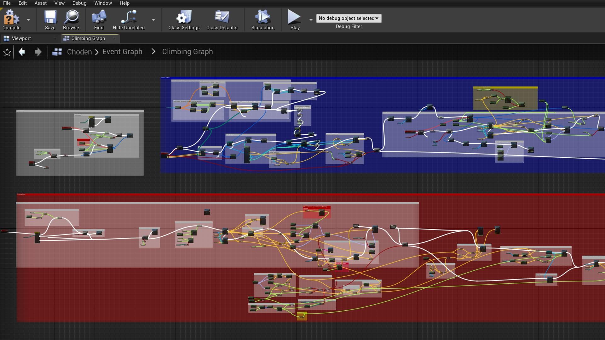Open Compile options dropdown arrow

28,20
